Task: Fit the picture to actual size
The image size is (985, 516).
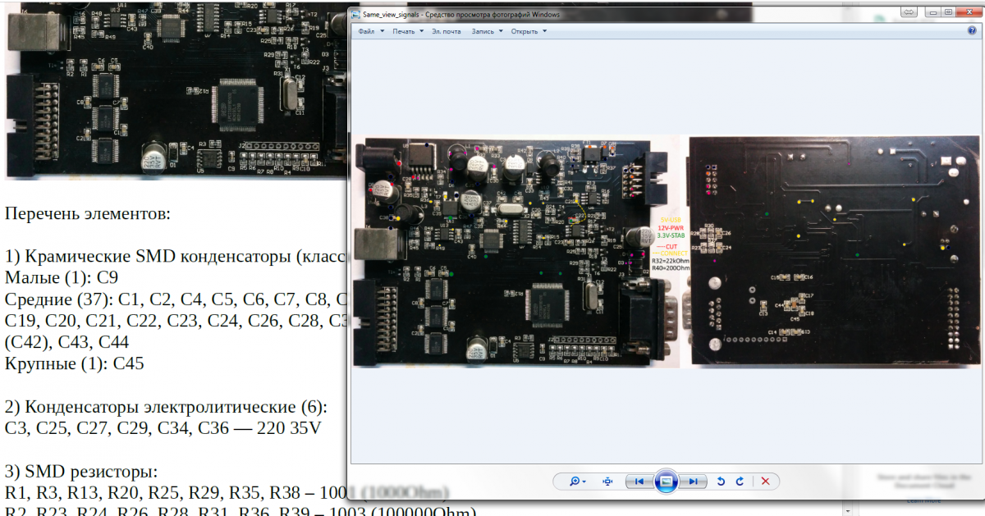Action: (x=607, y=482)
